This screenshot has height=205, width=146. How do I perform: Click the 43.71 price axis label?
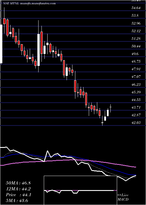tap(136, 107)
